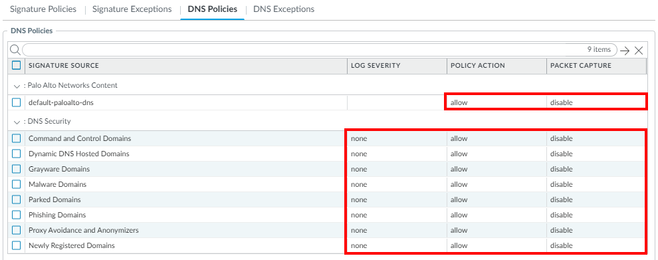Select the Proxy Avoidance and Anonymizers row name

tap(84, 230)
